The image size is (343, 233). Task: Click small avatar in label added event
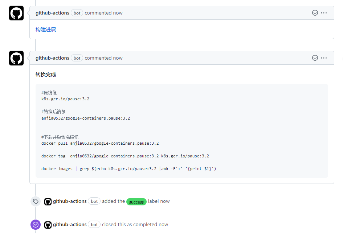[x=48, y=201]
